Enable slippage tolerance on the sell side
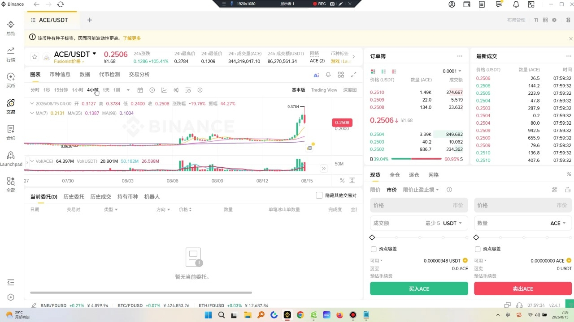 pyautogui.click(x=478, y=249)
